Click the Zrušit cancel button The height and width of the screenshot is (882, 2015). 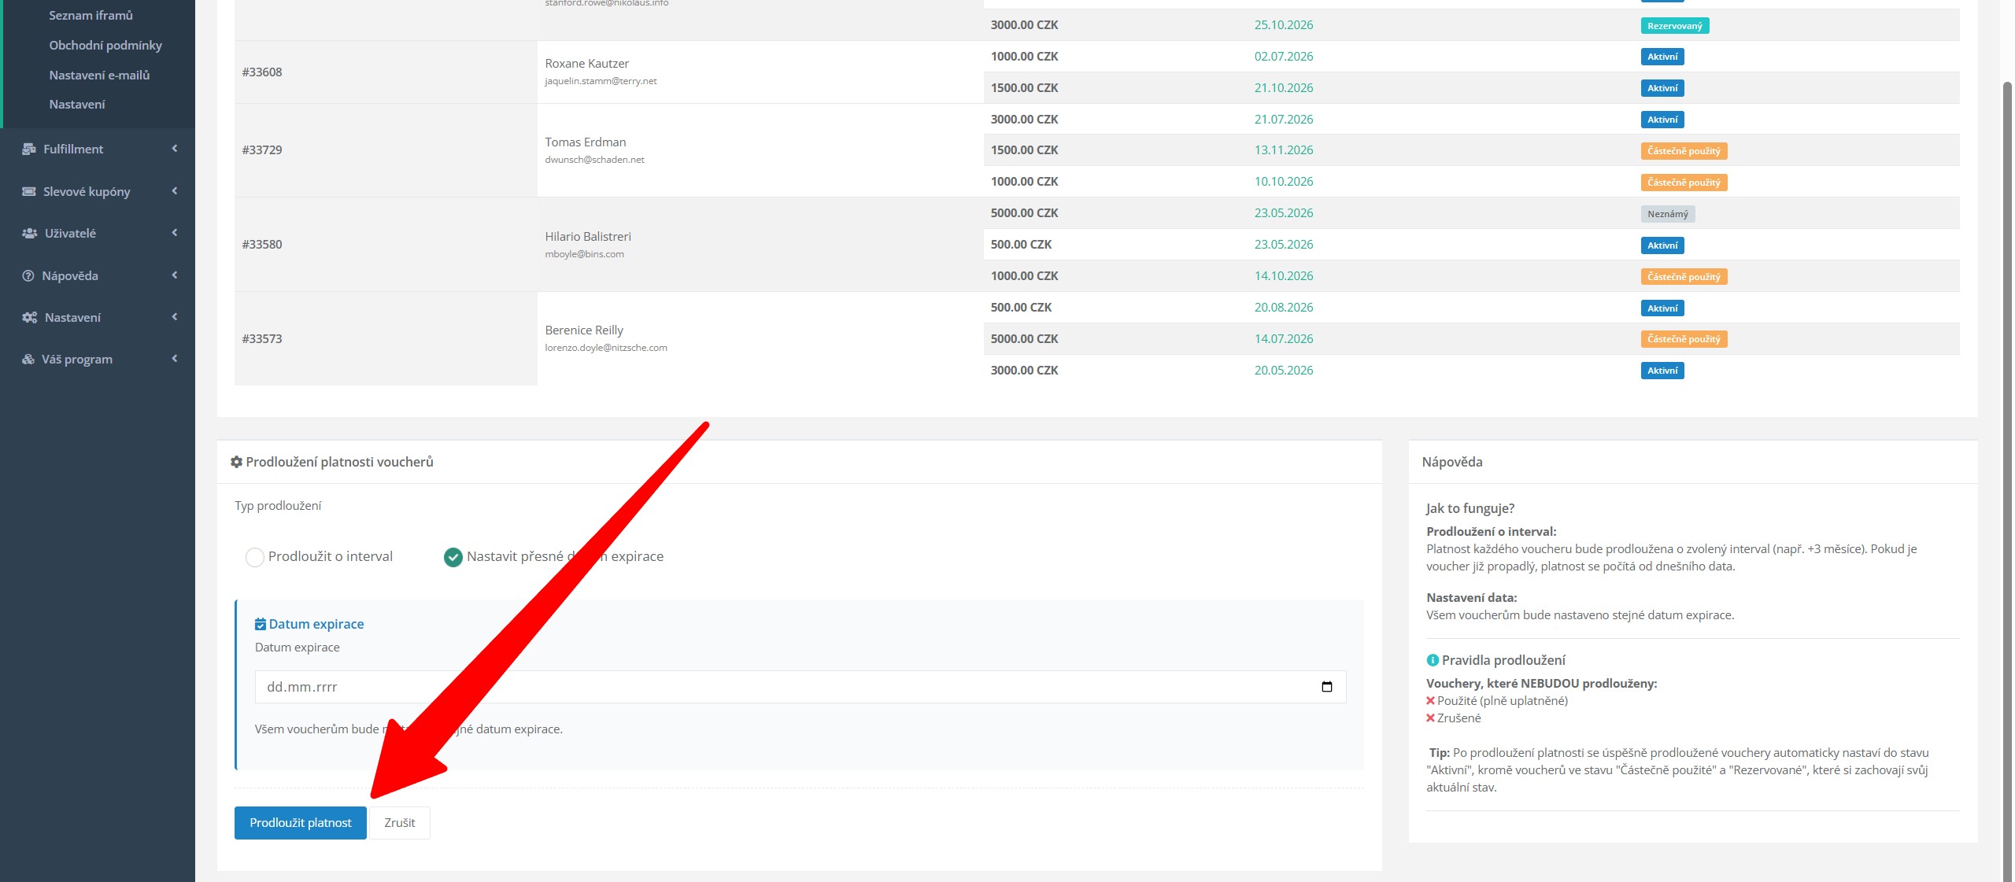[x=400, y=823]
